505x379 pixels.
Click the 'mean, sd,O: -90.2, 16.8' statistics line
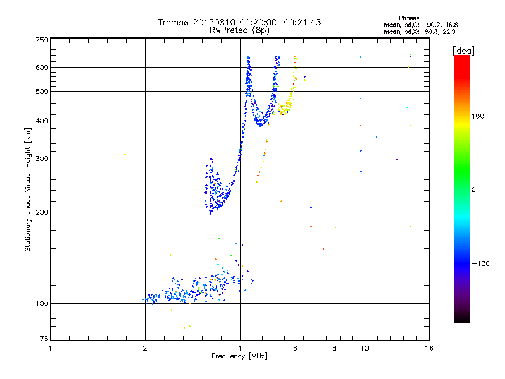[420, 25]
